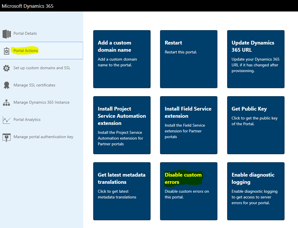This screenshot has width=298, height=228.
Task: Select Portal Actions in the sidebar
Action: click(41, 51)
